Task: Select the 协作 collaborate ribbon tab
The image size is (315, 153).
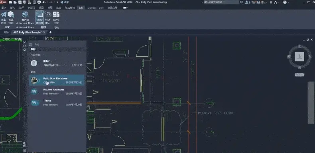Action: tap(81, 8)
